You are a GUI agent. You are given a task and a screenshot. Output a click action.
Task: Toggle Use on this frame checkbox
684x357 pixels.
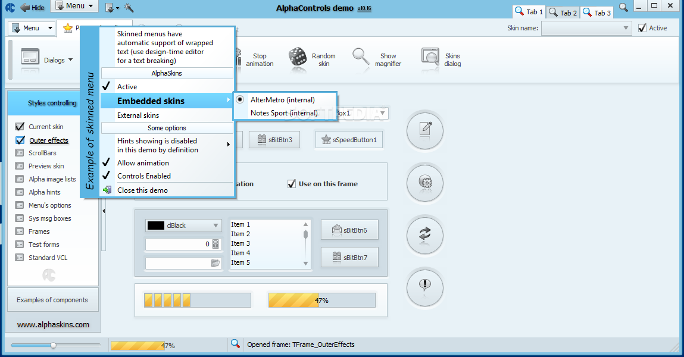[x=292, y=184]
